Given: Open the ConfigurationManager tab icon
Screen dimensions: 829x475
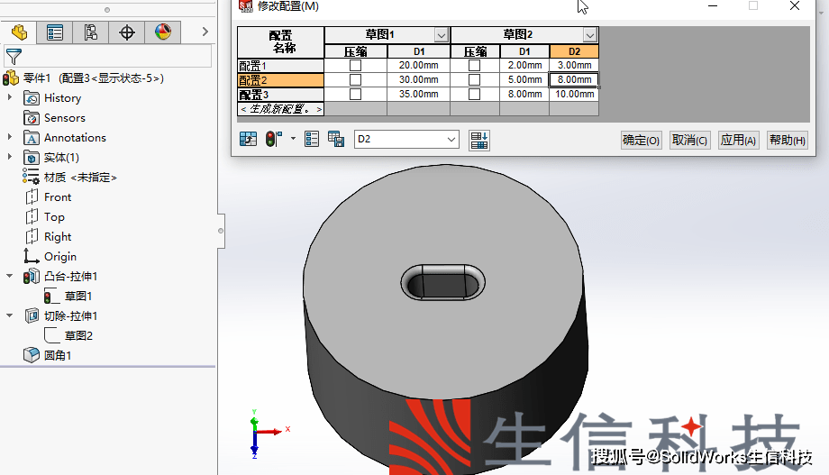Looking at the screenshot, I should 91,32.
